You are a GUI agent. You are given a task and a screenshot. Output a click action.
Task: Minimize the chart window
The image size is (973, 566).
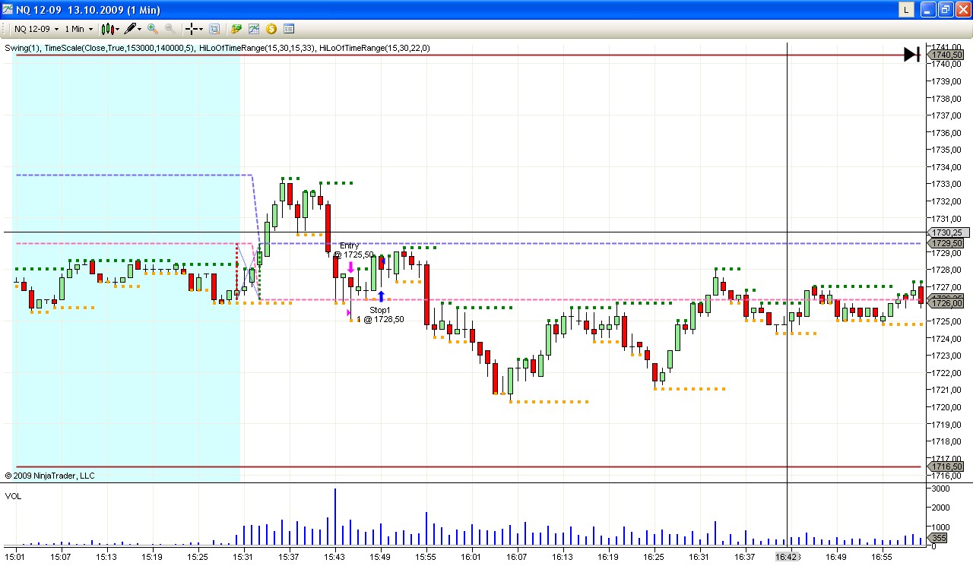click(927, 9)
